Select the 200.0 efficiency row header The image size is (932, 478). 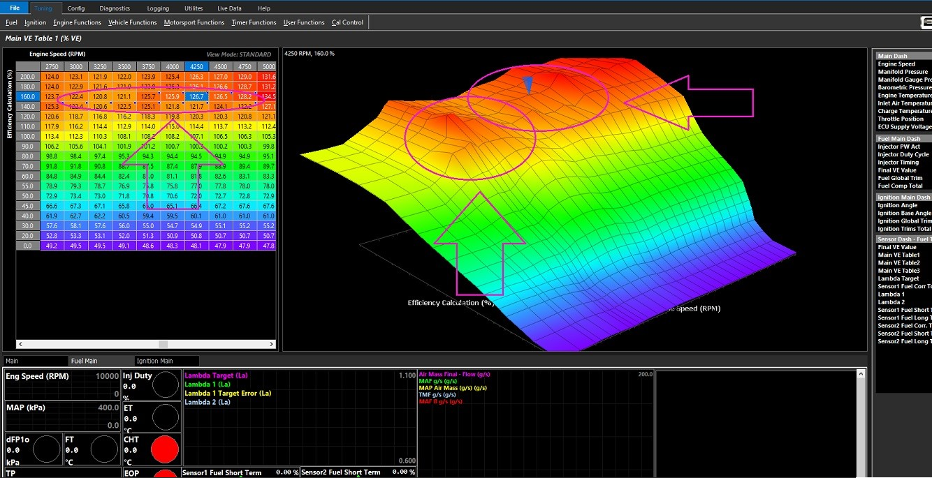[x=28, y=77]
